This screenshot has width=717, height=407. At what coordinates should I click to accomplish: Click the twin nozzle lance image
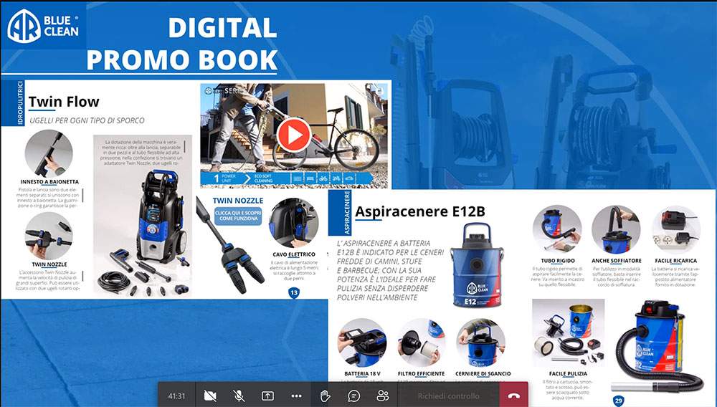point(229,246)
